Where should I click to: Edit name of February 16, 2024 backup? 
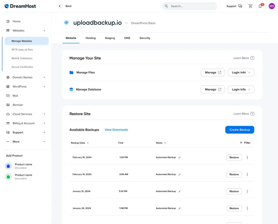(x=179, y=157)
